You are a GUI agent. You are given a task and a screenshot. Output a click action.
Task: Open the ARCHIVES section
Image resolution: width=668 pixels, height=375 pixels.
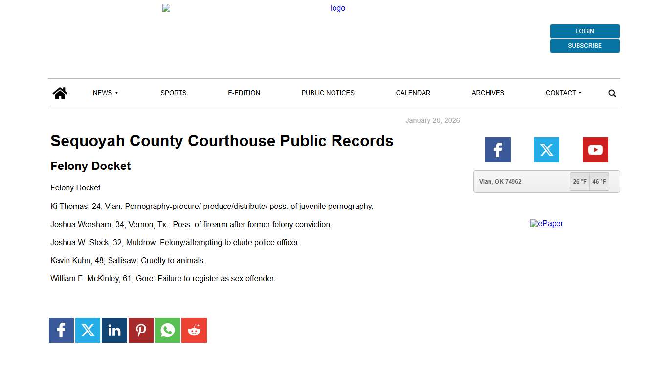488,93
